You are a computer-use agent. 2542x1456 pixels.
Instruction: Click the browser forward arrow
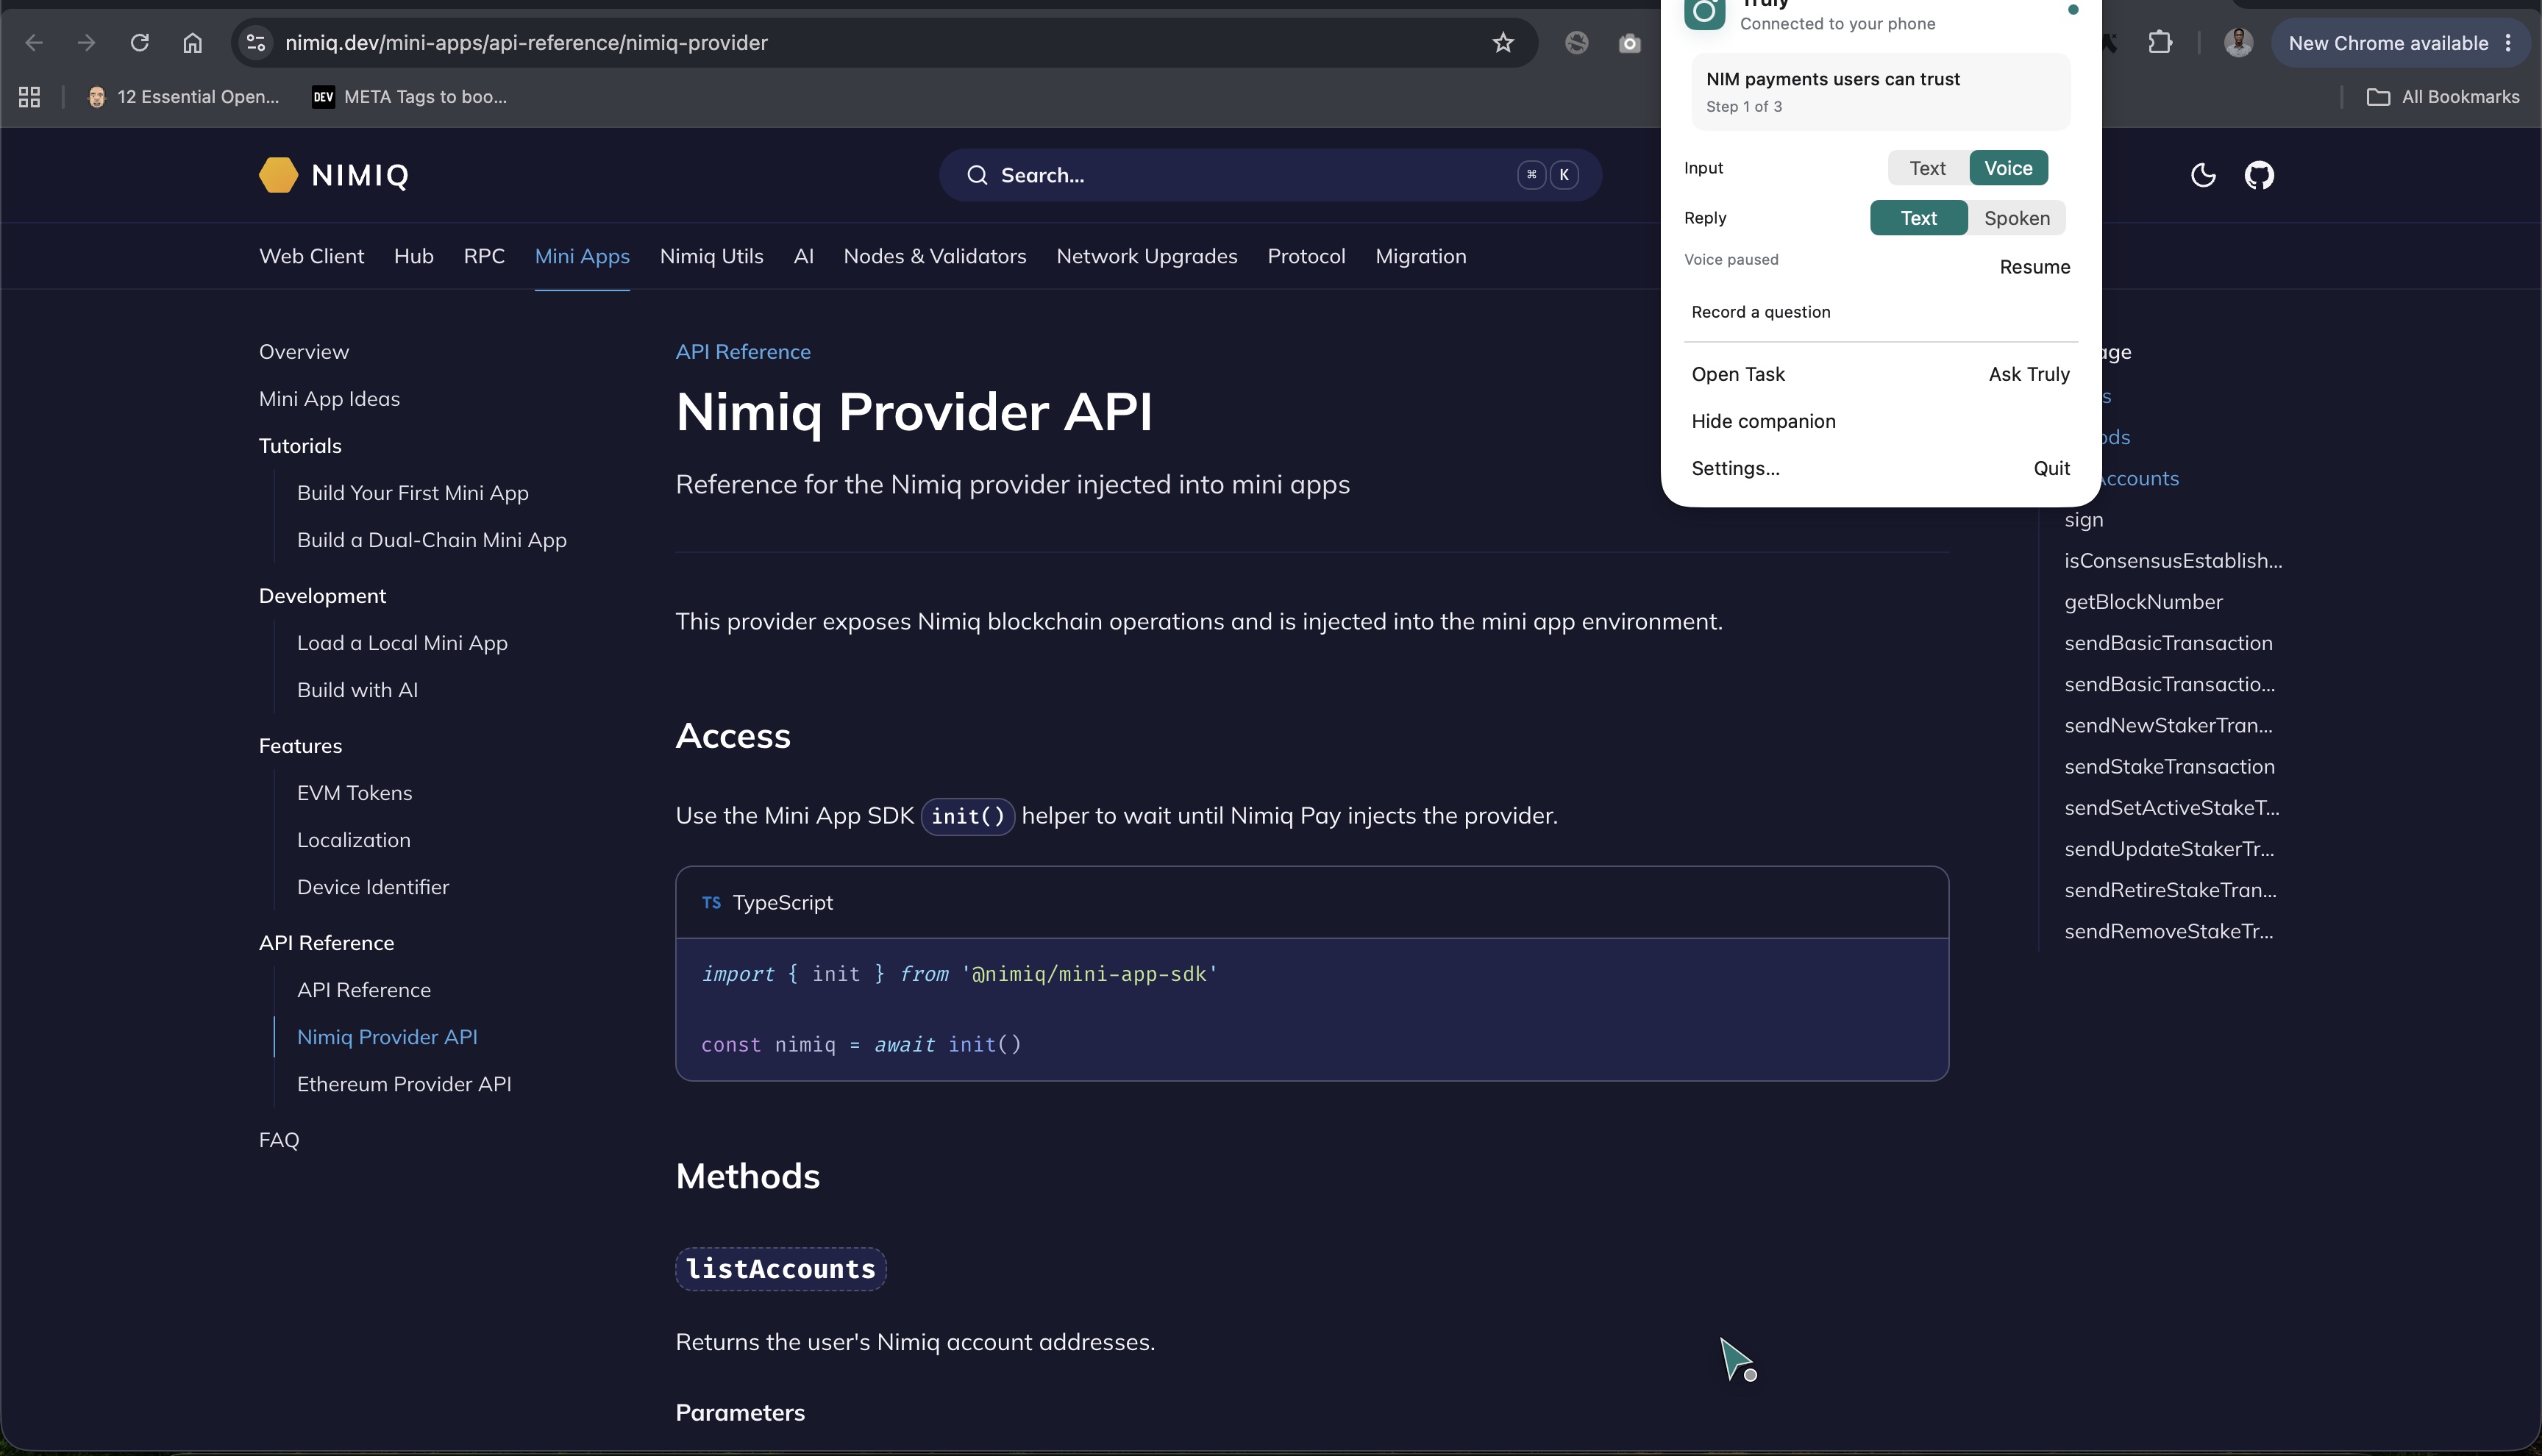tap(87, 43)
